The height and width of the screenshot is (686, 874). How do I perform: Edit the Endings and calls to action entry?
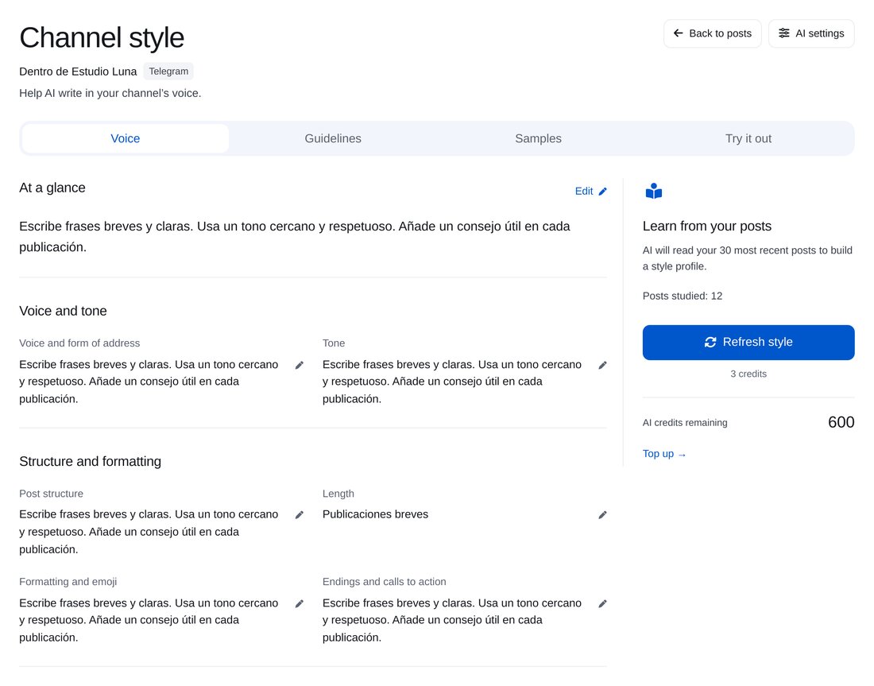click(x=602, y=603)
